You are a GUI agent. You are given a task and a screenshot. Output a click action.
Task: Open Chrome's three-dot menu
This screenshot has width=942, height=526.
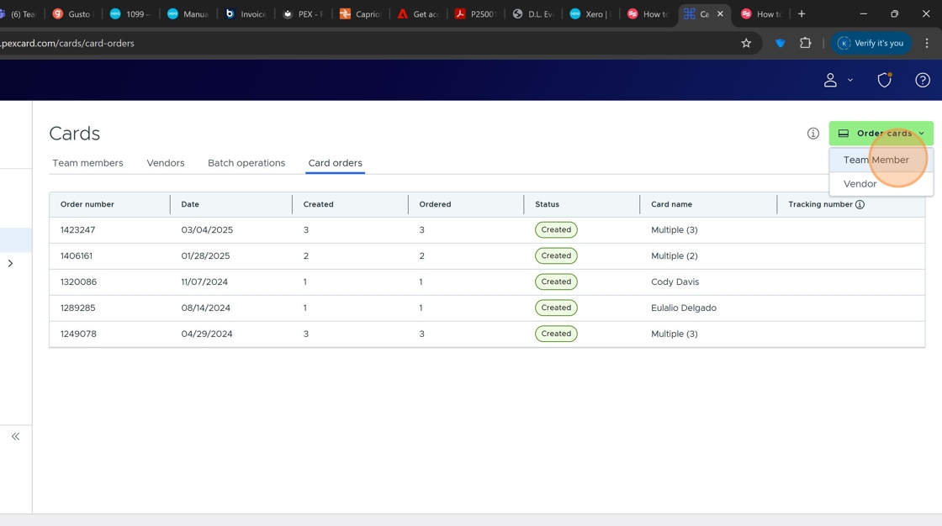(927, 43)
